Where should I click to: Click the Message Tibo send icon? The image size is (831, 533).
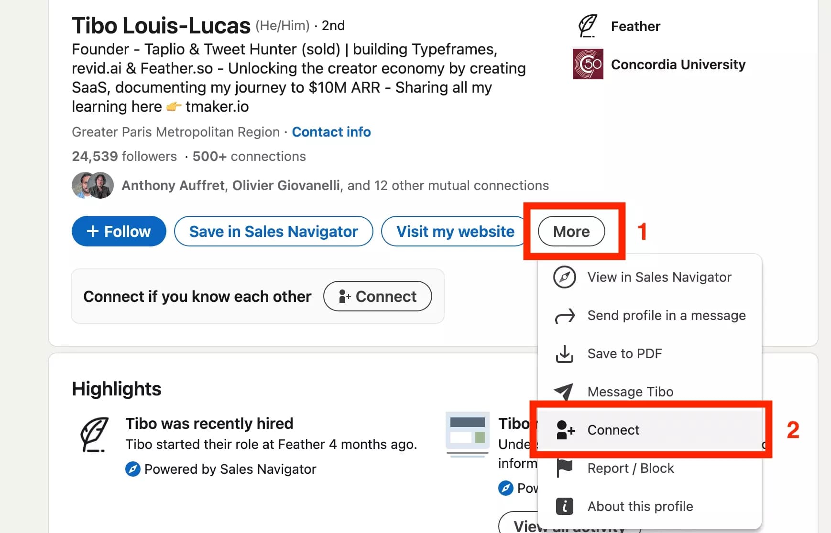(x=565, y=392)
